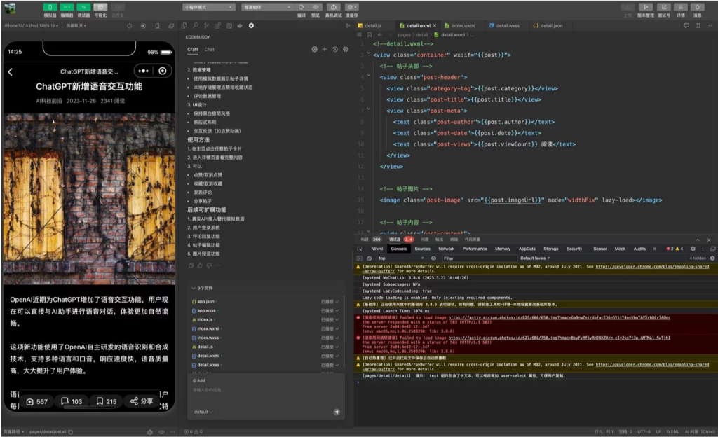Click the CodeBuddy task input field
The image size is (718, 437).
[x=266, y=390]
